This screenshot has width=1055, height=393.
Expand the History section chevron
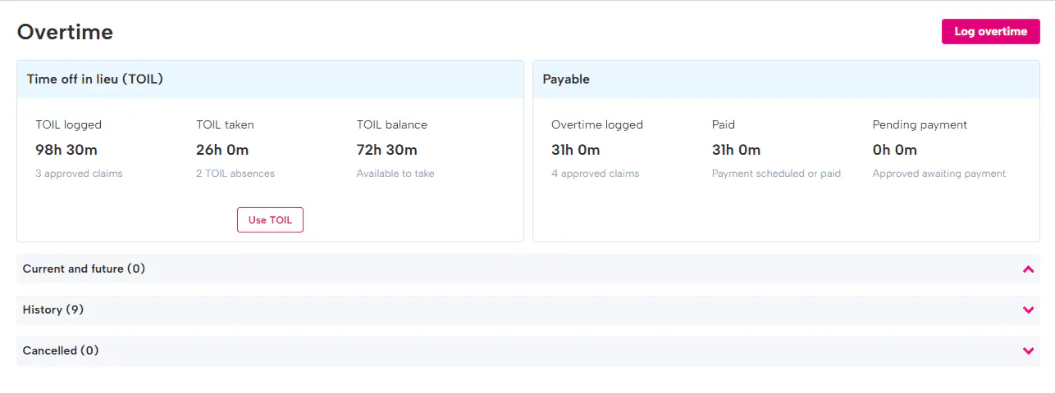(1028, 309)
